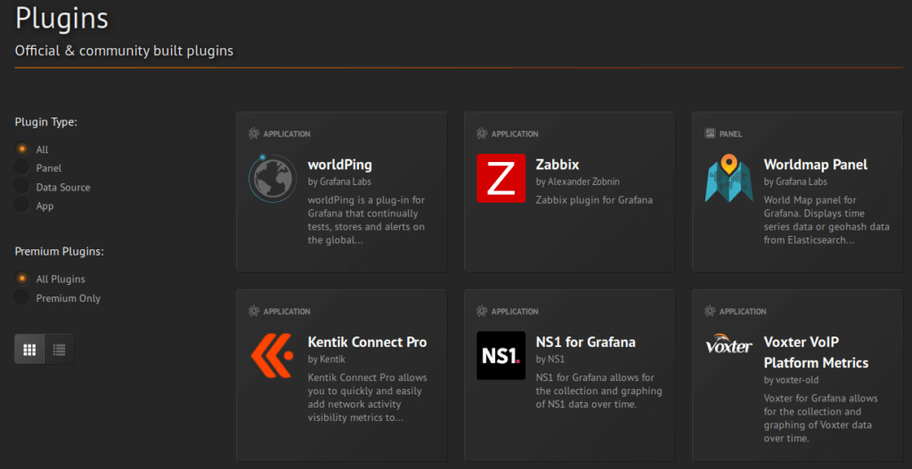Screen dimensions: 912x469
Task: Open Voxter VoIP Platform Metrics title
Action: (816, 352)
